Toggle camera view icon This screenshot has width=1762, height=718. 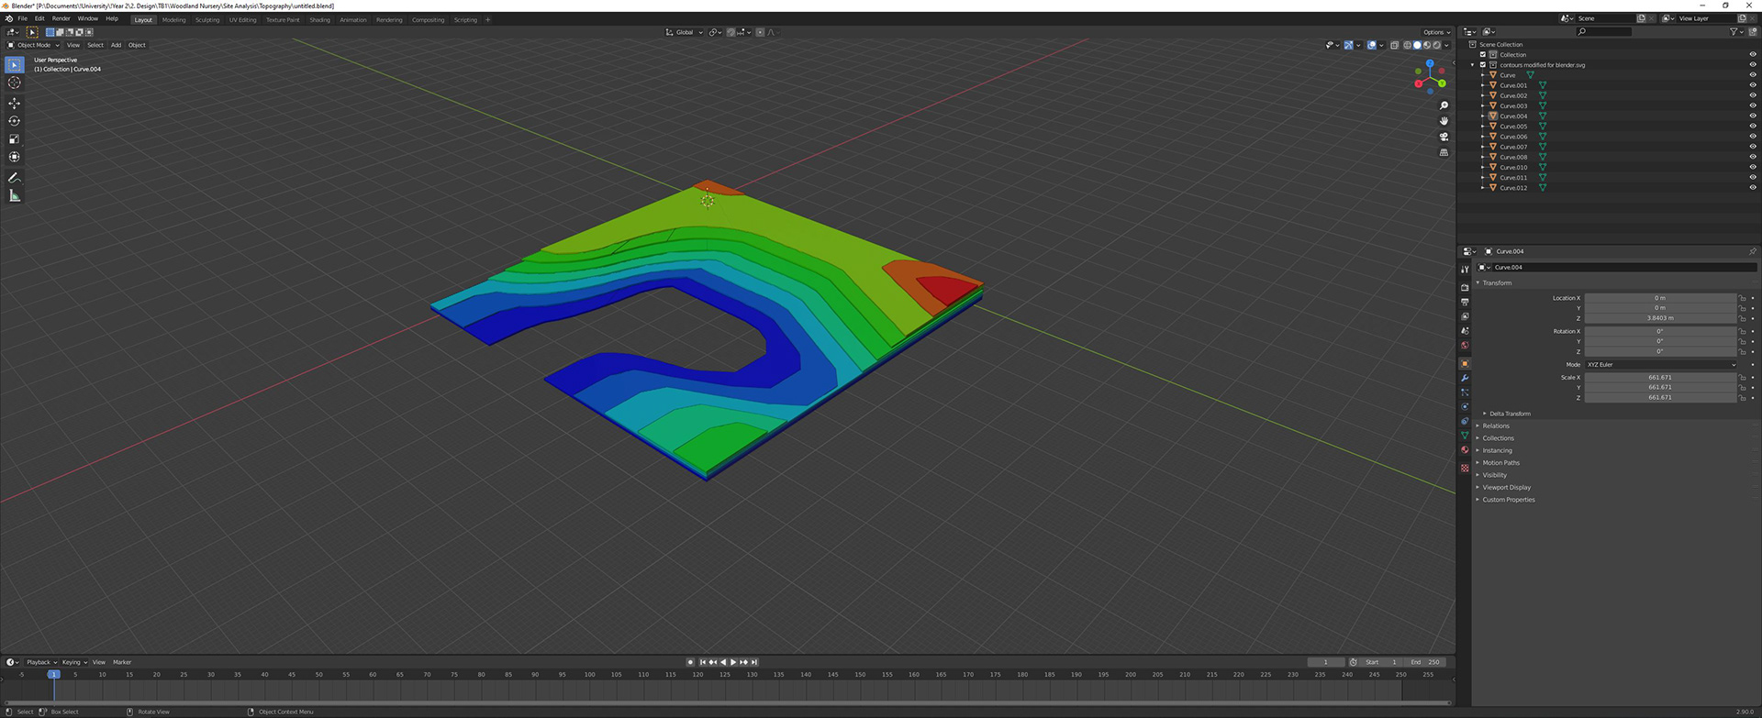tap(1444, 137)
